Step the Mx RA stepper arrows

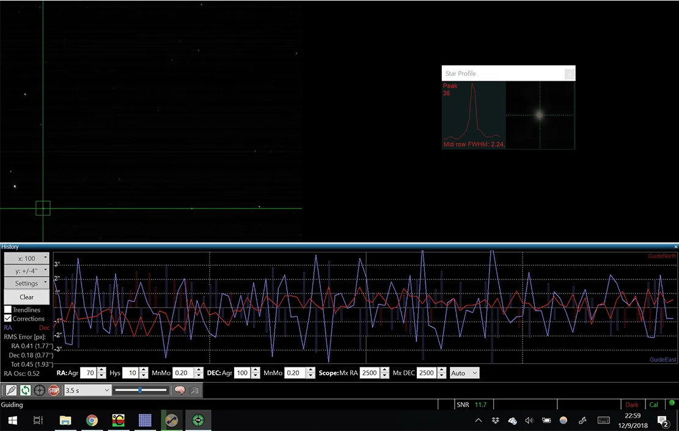pyautogui.click(x=384, y=372)
